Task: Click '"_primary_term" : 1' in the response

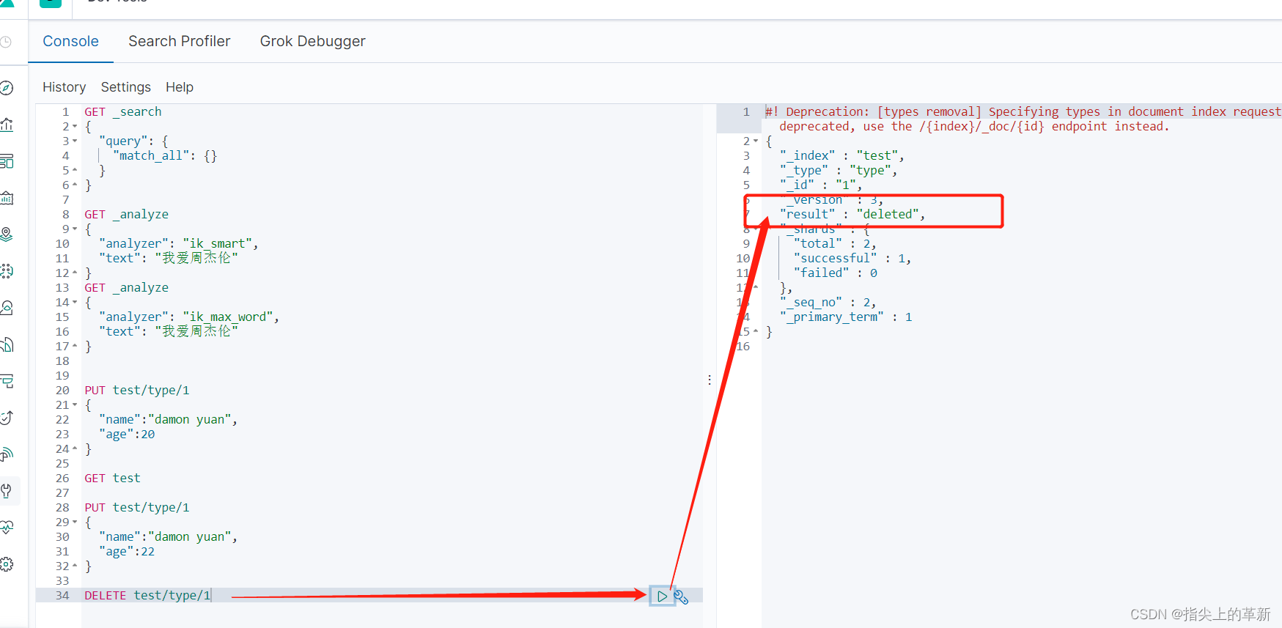Action: point(846,317)
